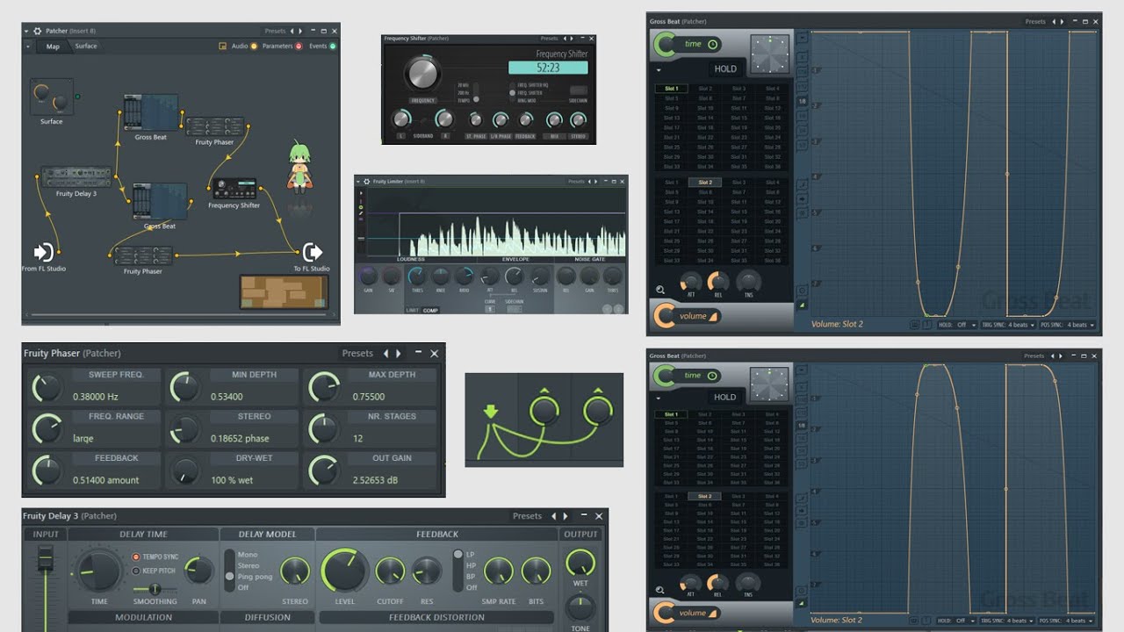1124x632 pixels.
Task: Click the time clock icon in top Gross Beat
Action: 713,44
